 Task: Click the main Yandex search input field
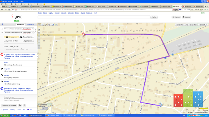point(94,17)
